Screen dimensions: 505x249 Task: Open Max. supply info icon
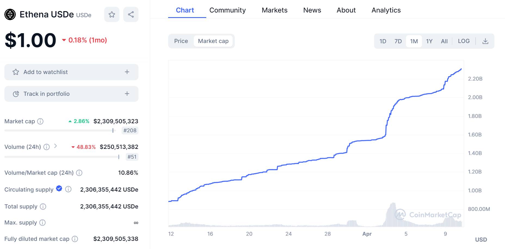42,223
